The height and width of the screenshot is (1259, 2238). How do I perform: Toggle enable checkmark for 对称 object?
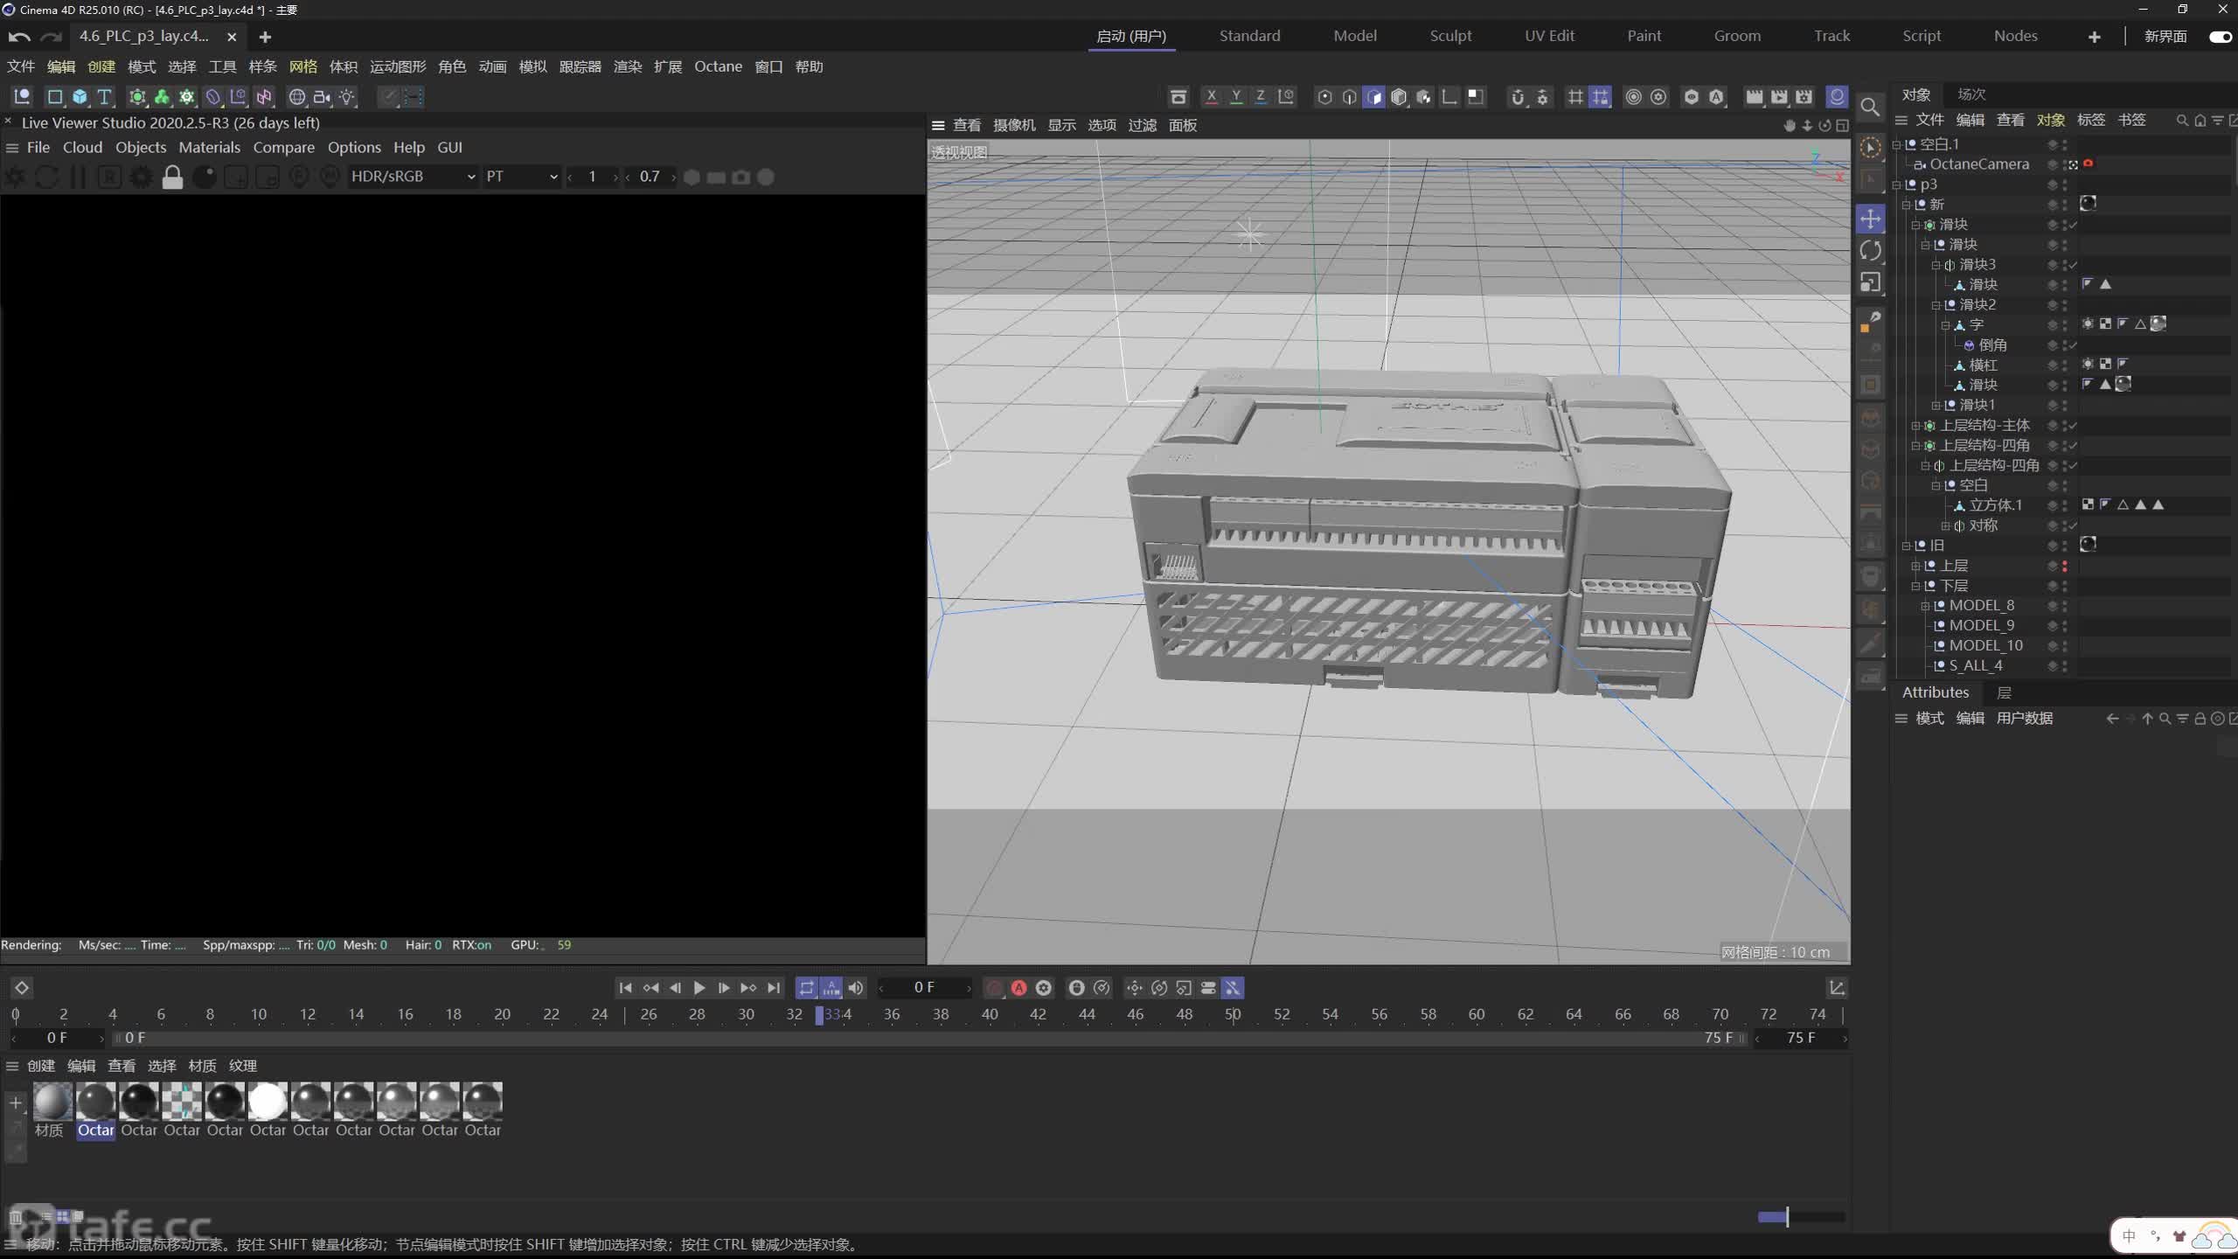[x=2074, y=525]
